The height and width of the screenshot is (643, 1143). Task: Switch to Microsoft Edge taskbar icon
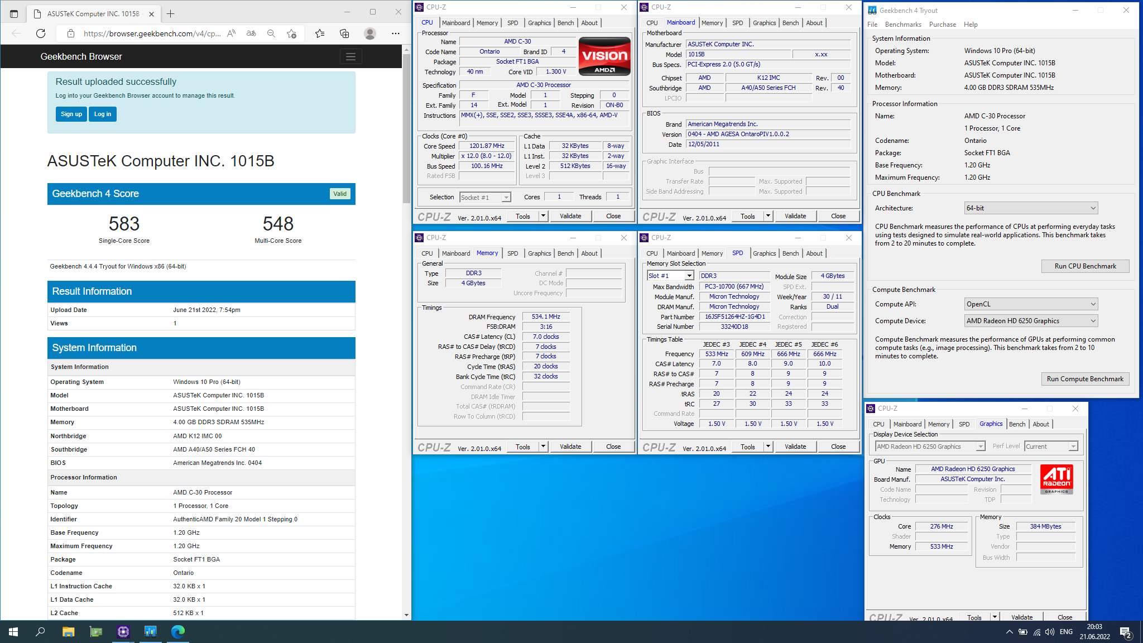178,631
